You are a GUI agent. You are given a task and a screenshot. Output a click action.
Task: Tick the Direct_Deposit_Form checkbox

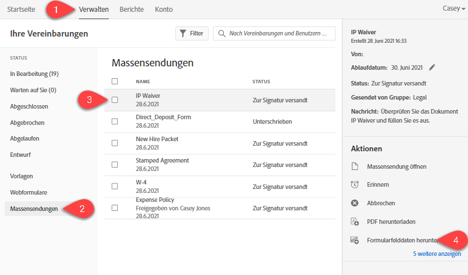(x=115, y=121)
